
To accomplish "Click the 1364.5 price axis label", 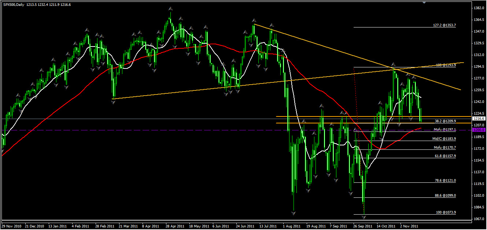I will 479,20.
